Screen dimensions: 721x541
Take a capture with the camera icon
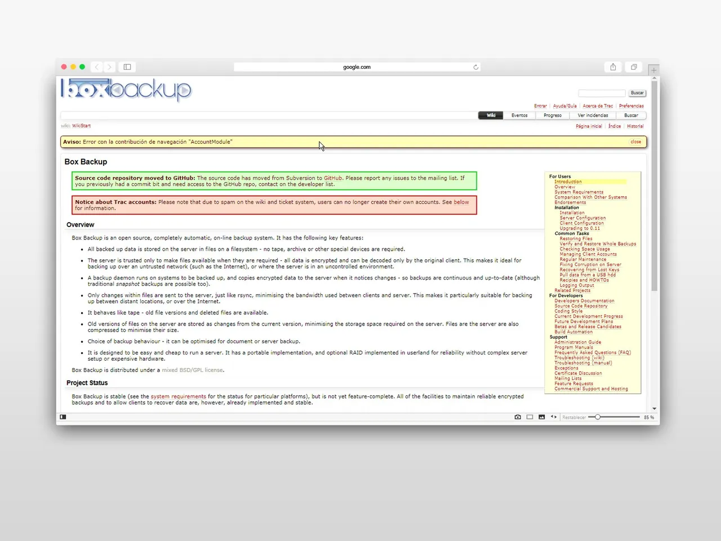[518, 417]
